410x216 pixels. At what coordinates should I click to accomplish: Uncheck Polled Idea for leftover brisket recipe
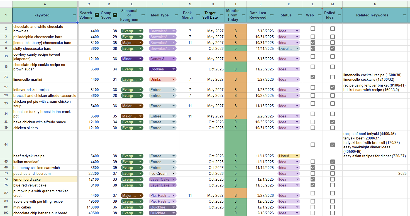[333, 87]
